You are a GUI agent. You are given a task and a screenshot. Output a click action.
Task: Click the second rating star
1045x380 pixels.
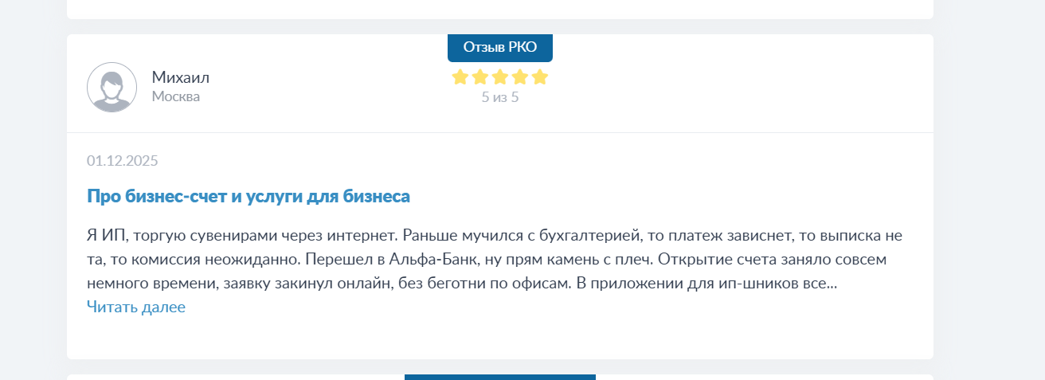point(480,77)
